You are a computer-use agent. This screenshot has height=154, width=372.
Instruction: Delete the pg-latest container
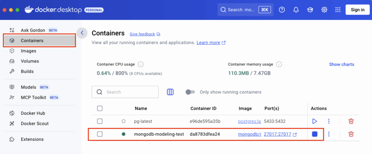[x=351, y=121]
